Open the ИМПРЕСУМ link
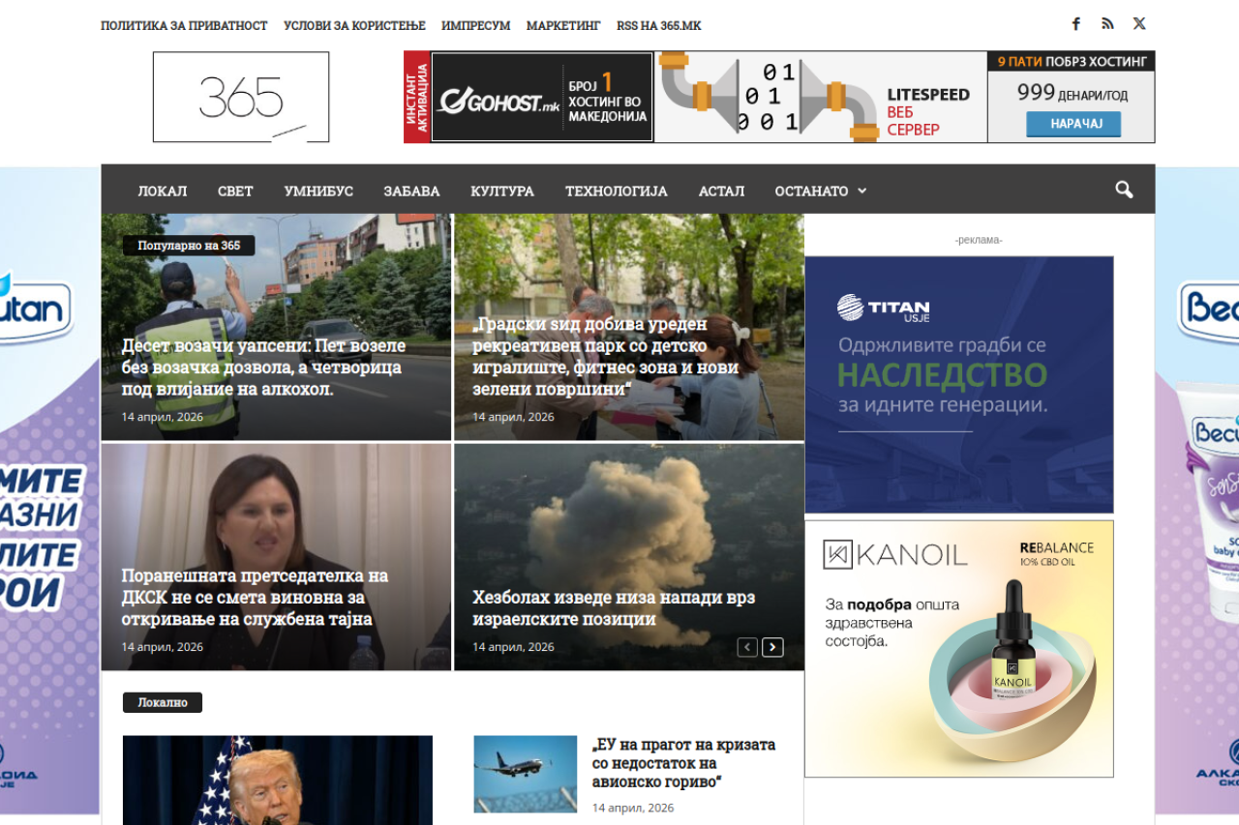The image size is (1239, 825). click(x=475, y=26)
